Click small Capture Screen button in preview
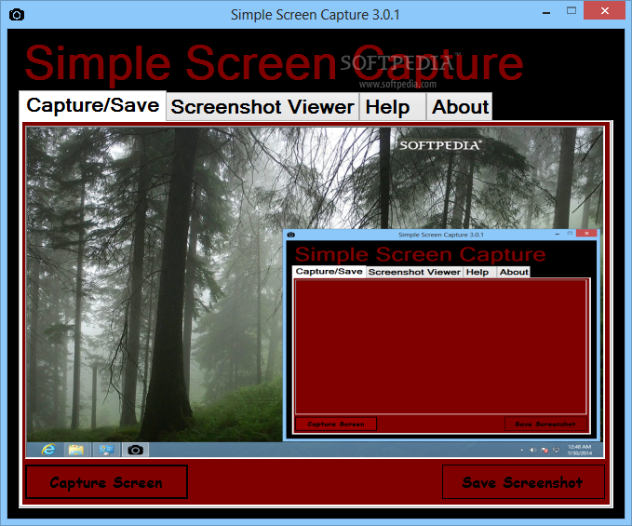The height and width of the screenshot is (526, 632). click(x=336, y=424)
